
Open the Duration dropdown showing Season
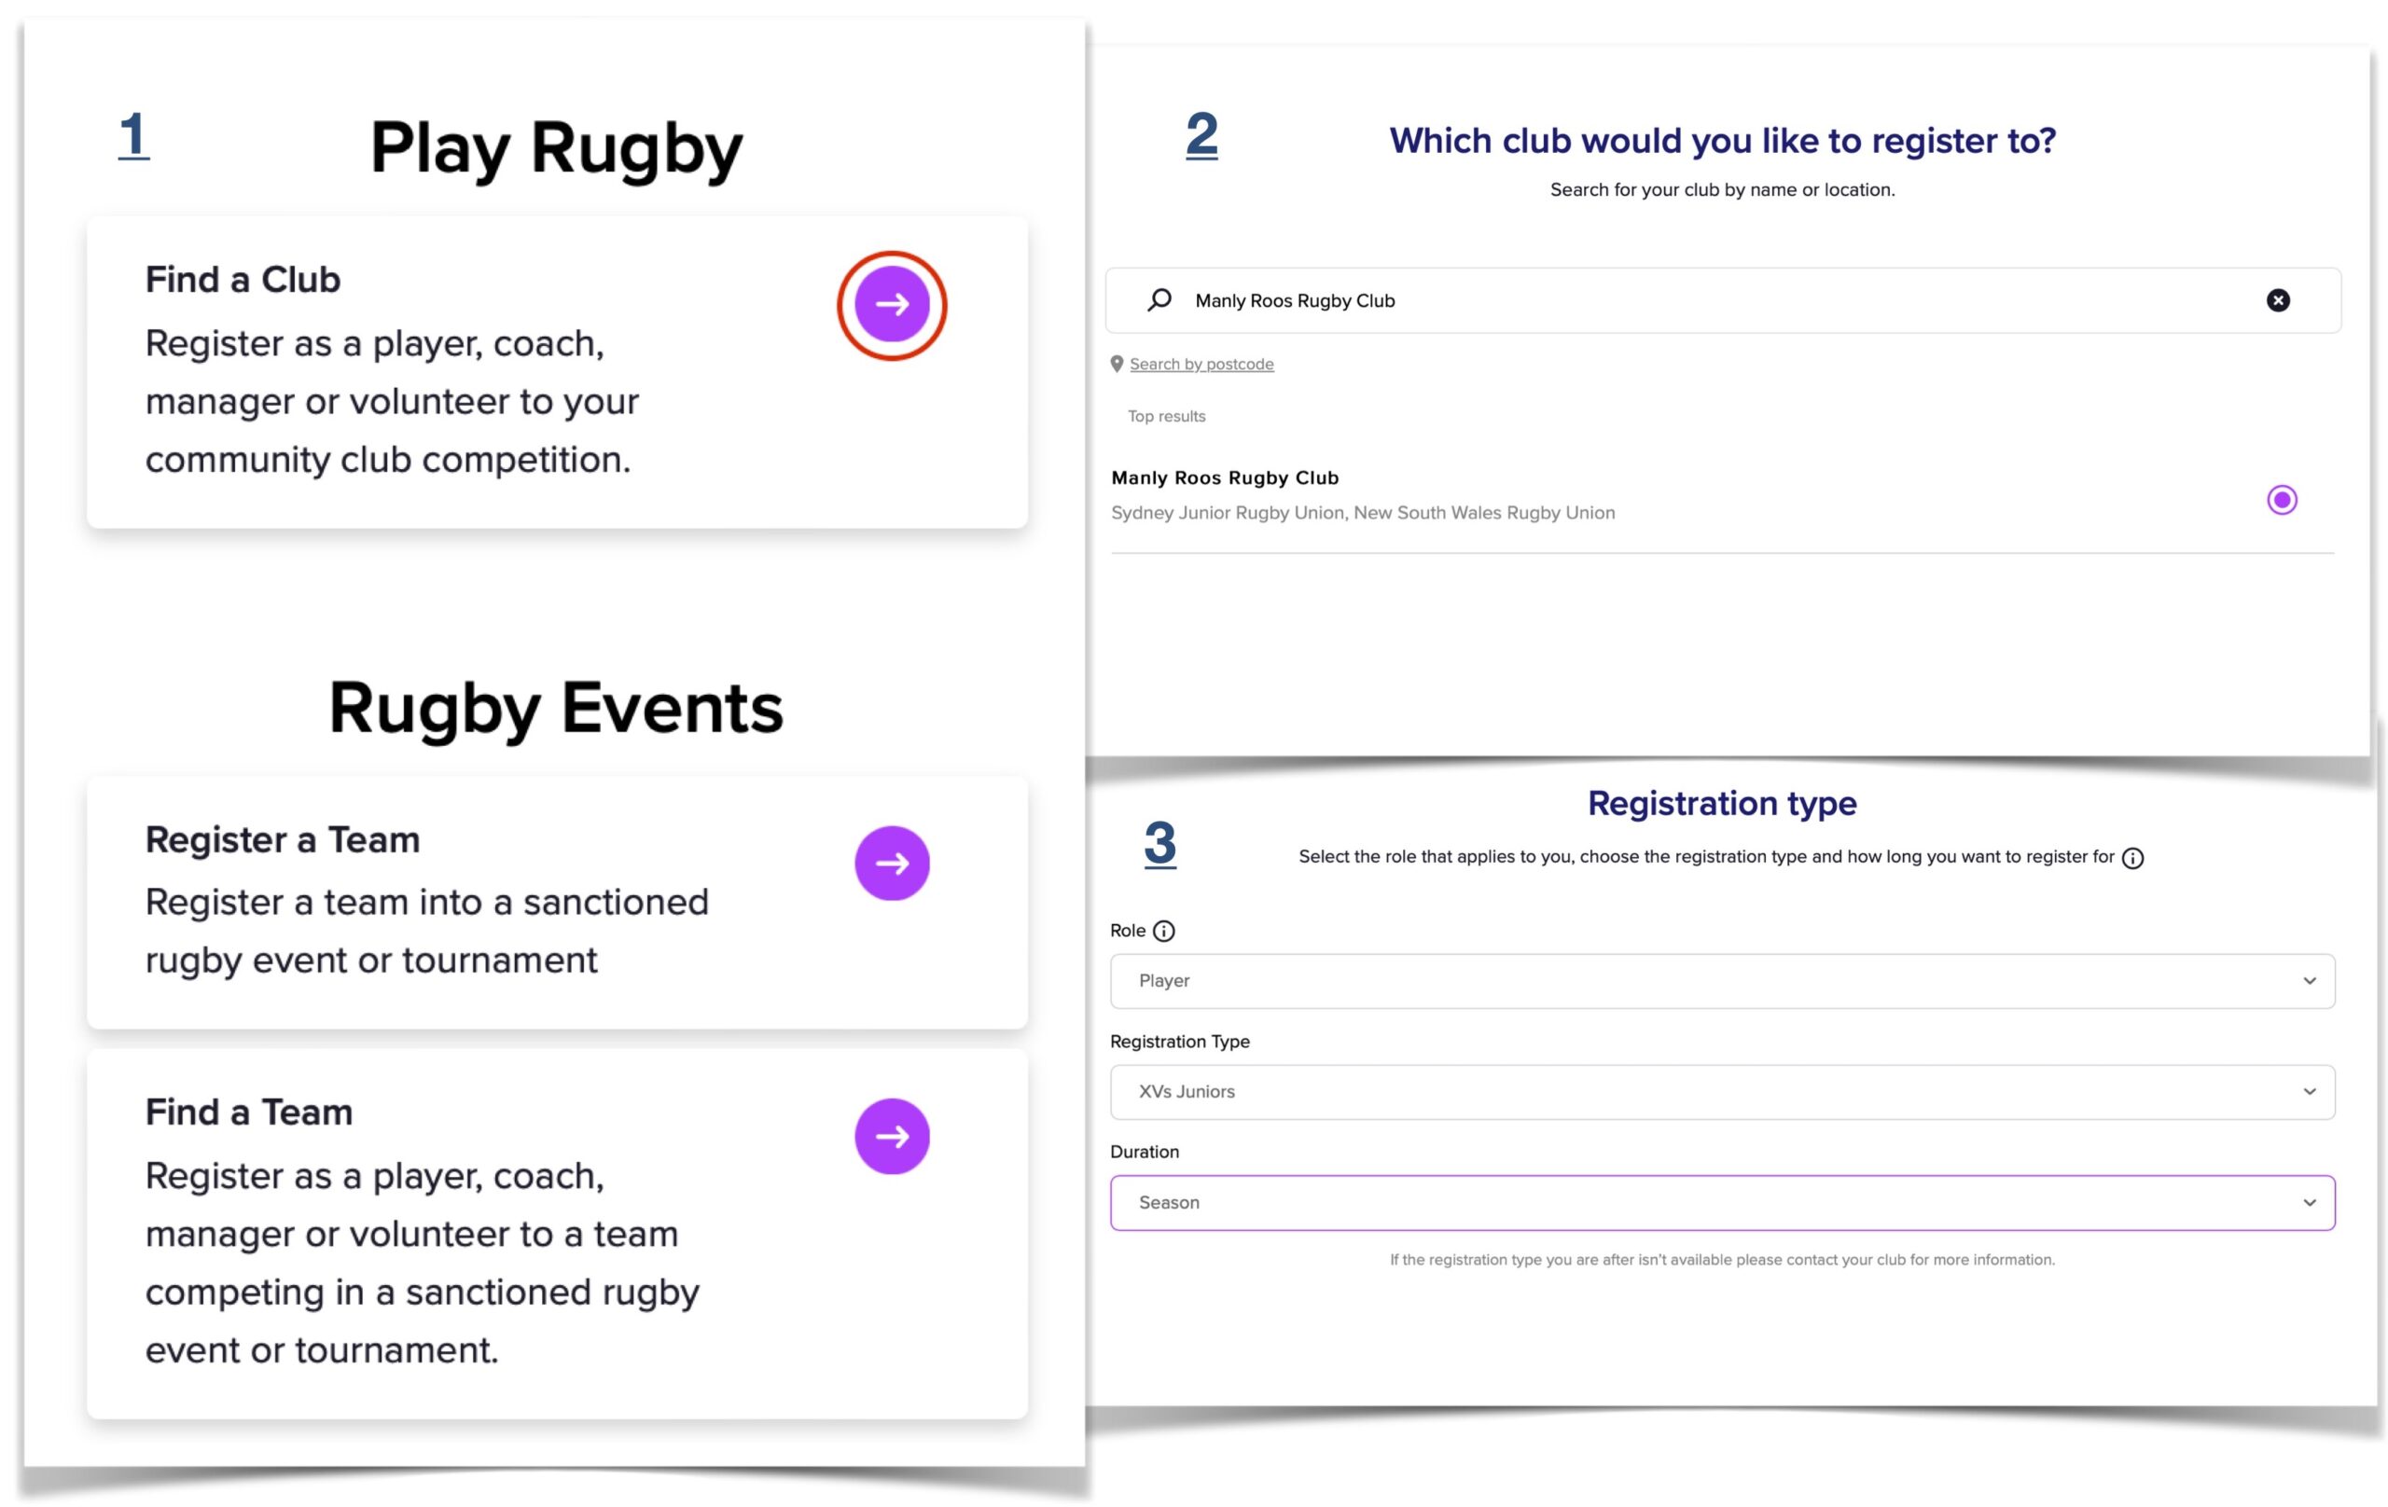click(1722, 1203)
